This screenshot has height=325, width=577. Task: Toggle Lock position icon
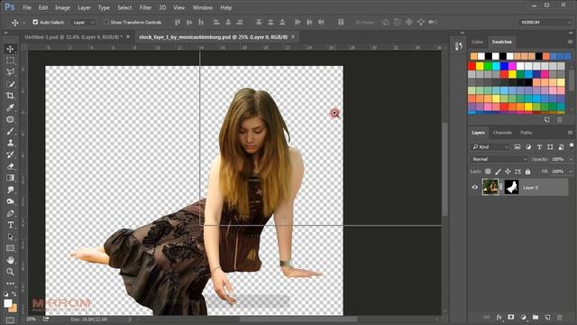tap(508, 172)
